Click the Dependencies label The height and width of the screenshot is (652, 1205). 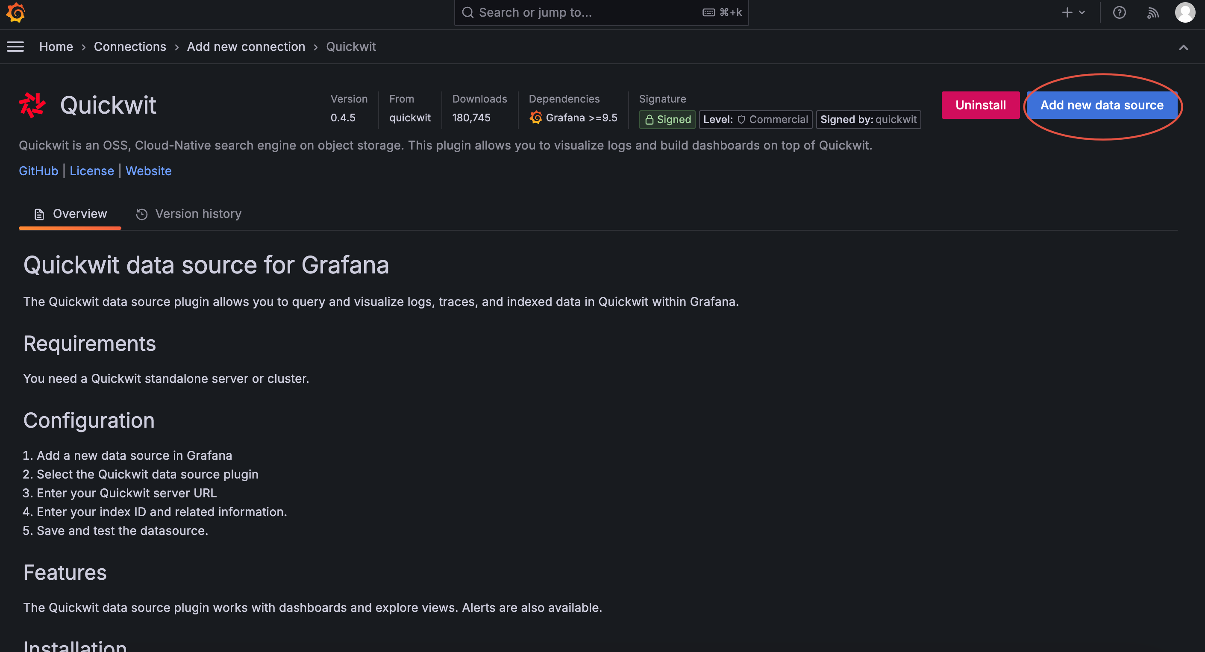(x=564, y=99)
